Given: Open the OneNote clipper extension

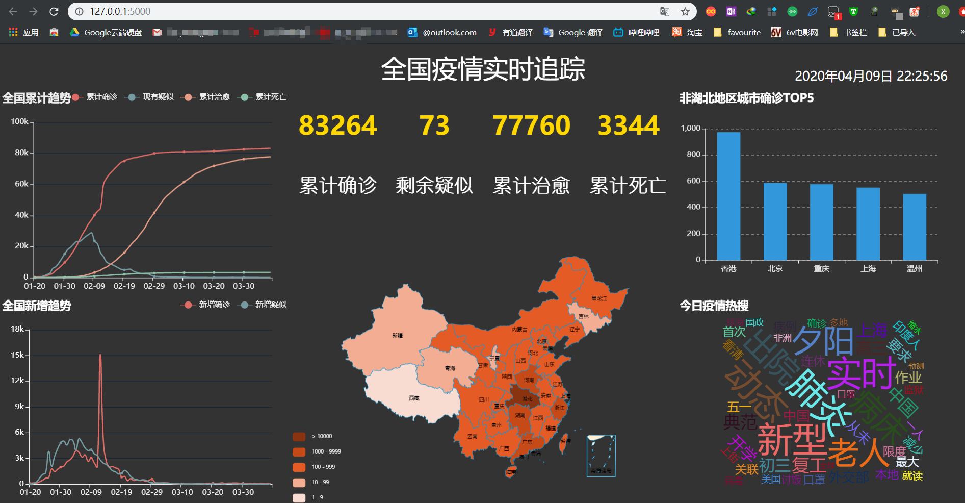Looking at the screenshot, I should (731, 11).
